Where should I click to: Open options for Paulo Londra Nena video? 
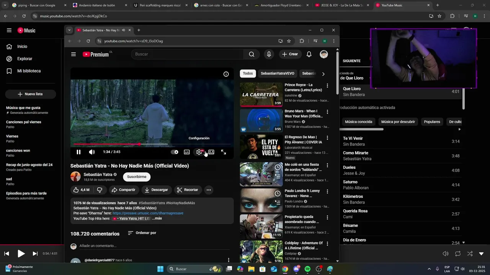pyautogui.click(x=327, y=191)
